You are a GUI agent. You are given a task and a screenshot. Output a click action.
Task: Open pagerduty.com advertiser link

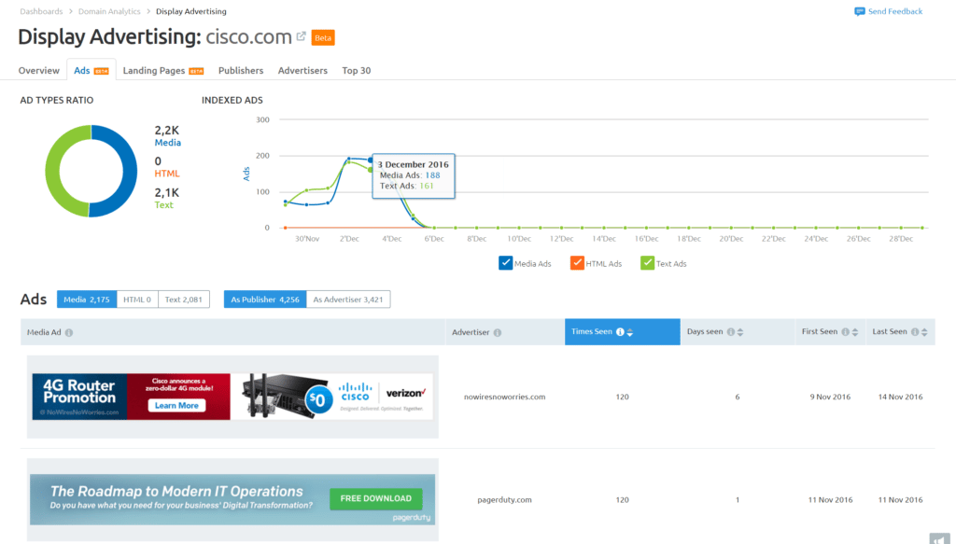tap(504, 499)
